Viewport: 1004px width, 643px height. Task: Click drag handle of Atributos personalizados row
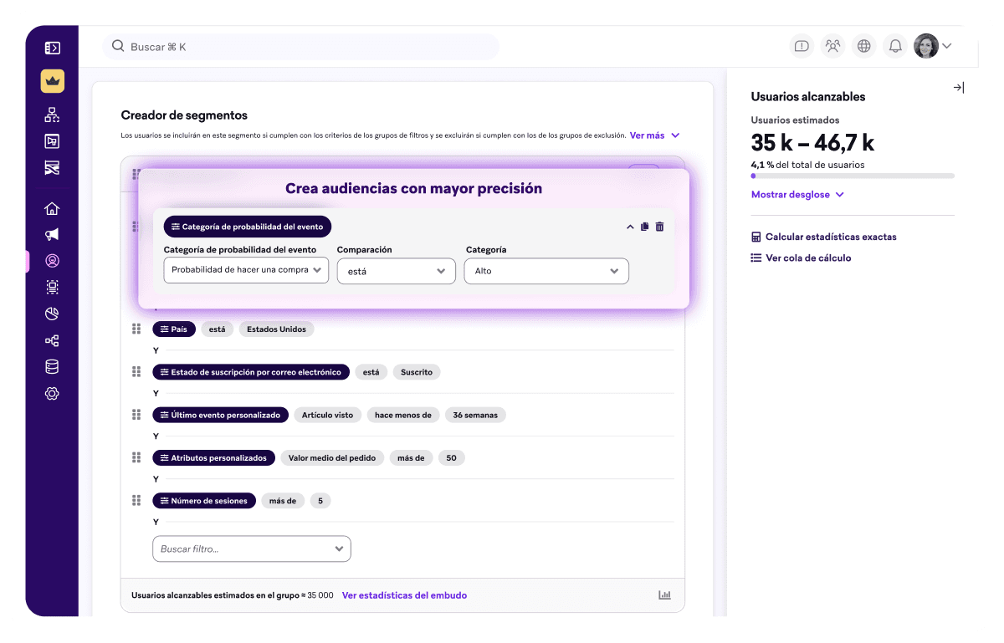coord(136,458)
